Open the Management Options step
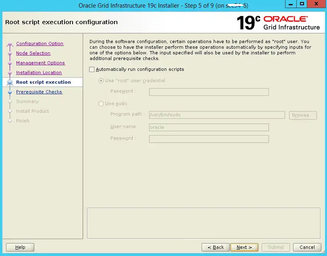The width and height of the screenshot is (327, 256). [x=40, y=63]
